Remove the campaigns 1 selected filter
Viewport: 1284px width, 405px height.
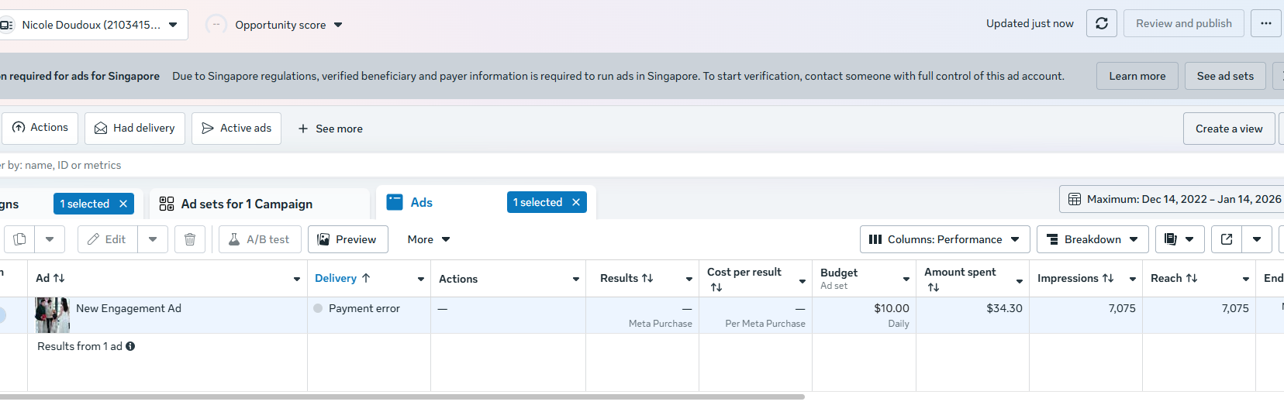tap(123, 204)
